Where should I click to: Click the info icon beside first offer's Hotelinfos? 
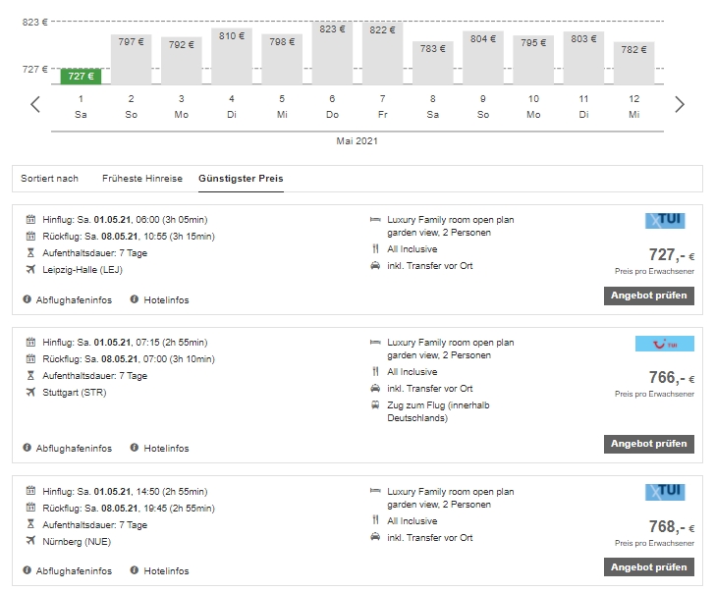tap(135, 299)
